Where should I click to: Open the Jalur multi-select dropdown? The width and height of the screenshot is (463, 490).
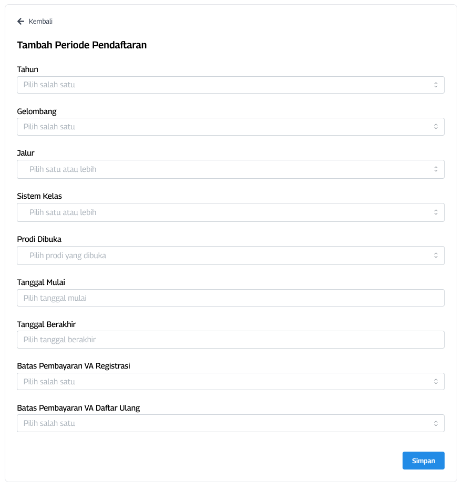(x=226, y=169)
